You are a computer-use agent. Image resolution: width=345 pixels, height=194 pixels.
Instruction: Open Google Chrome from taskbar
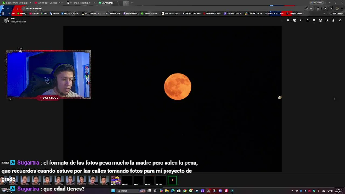pos(185,191)
